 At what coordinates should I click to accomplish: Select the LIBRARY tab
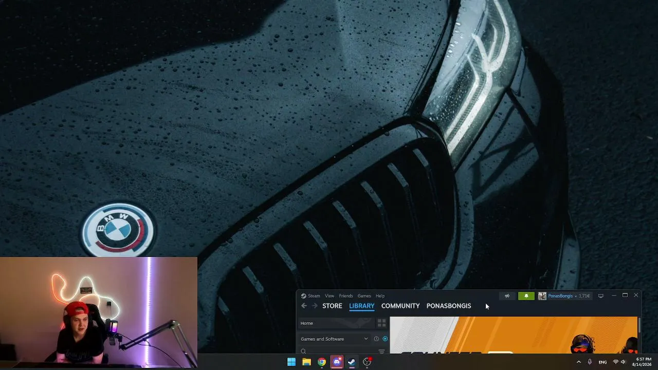(x=362, y=306)
